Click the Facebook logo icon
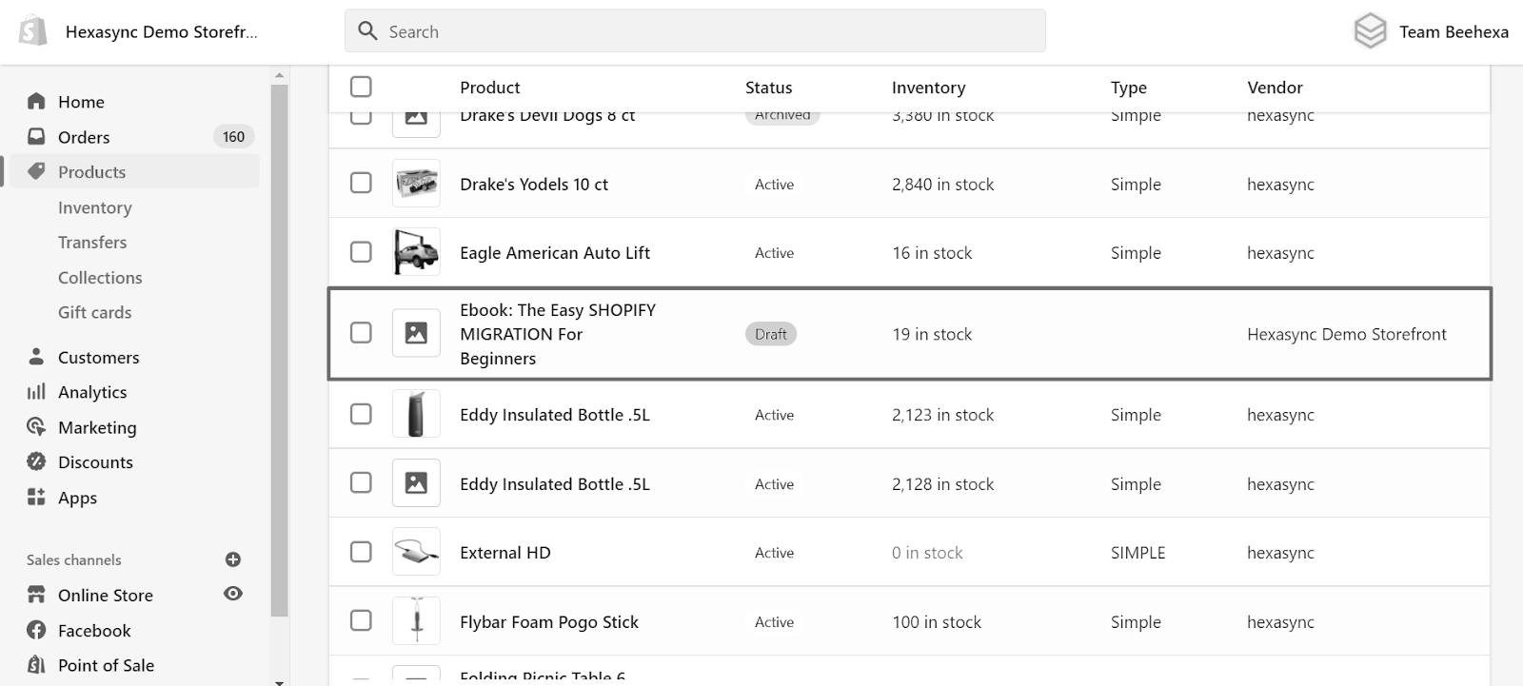Image resolution: width=1523 pixels, height=686 pixels. click(x=36, y=630)
